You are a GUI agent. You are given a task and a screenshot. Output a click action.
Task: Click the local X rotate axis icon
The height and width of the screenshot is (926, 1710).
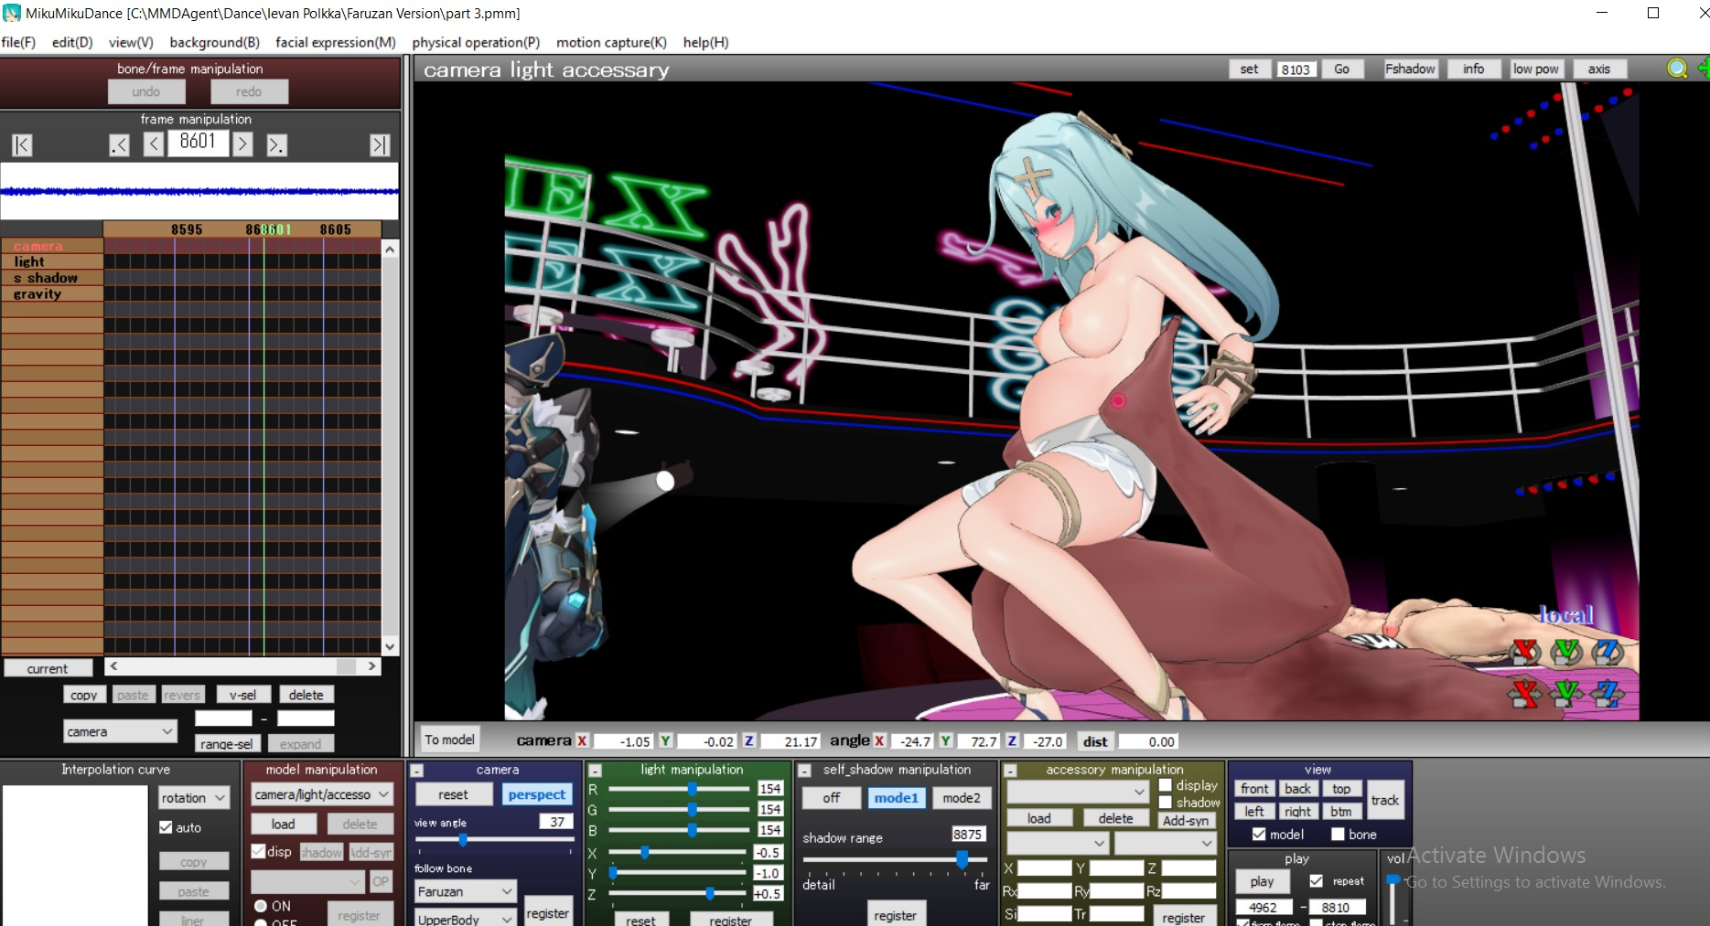pyautogui.click(x=1525, y=651)
